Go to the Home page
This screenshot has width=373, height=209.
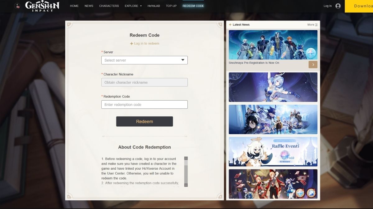[x=74, y=6]
